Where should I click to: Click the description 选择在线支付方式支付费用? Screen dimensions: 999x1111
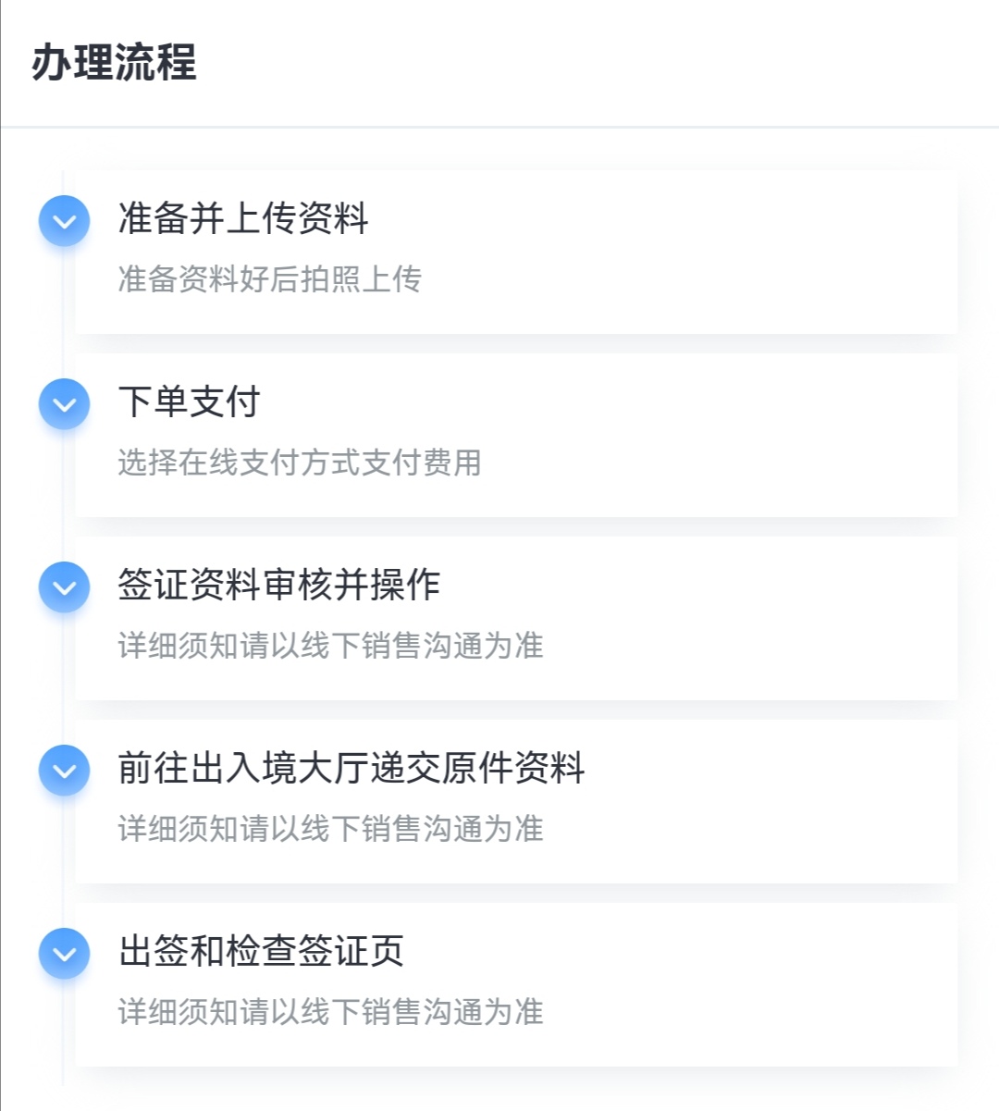pyautogui.click(x=300, y=462)
